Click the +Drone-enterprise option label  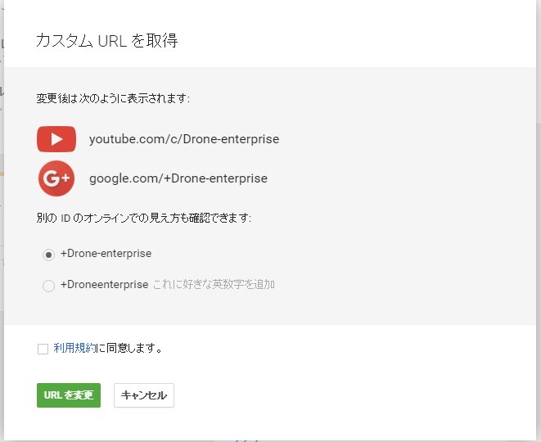[x=106, y=254]
